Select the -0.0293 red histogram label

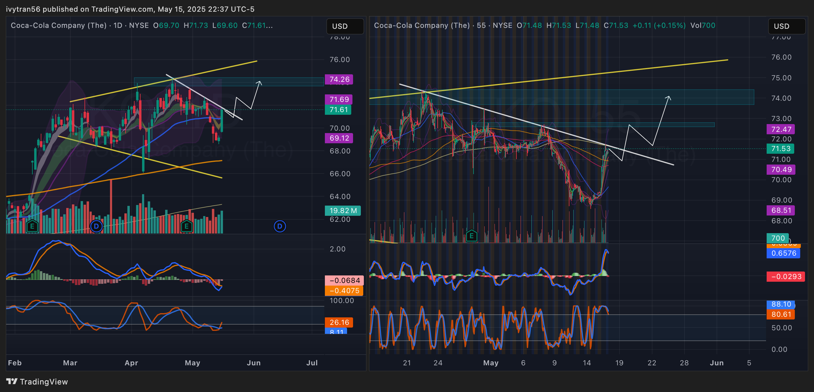(x=786, y=277)
